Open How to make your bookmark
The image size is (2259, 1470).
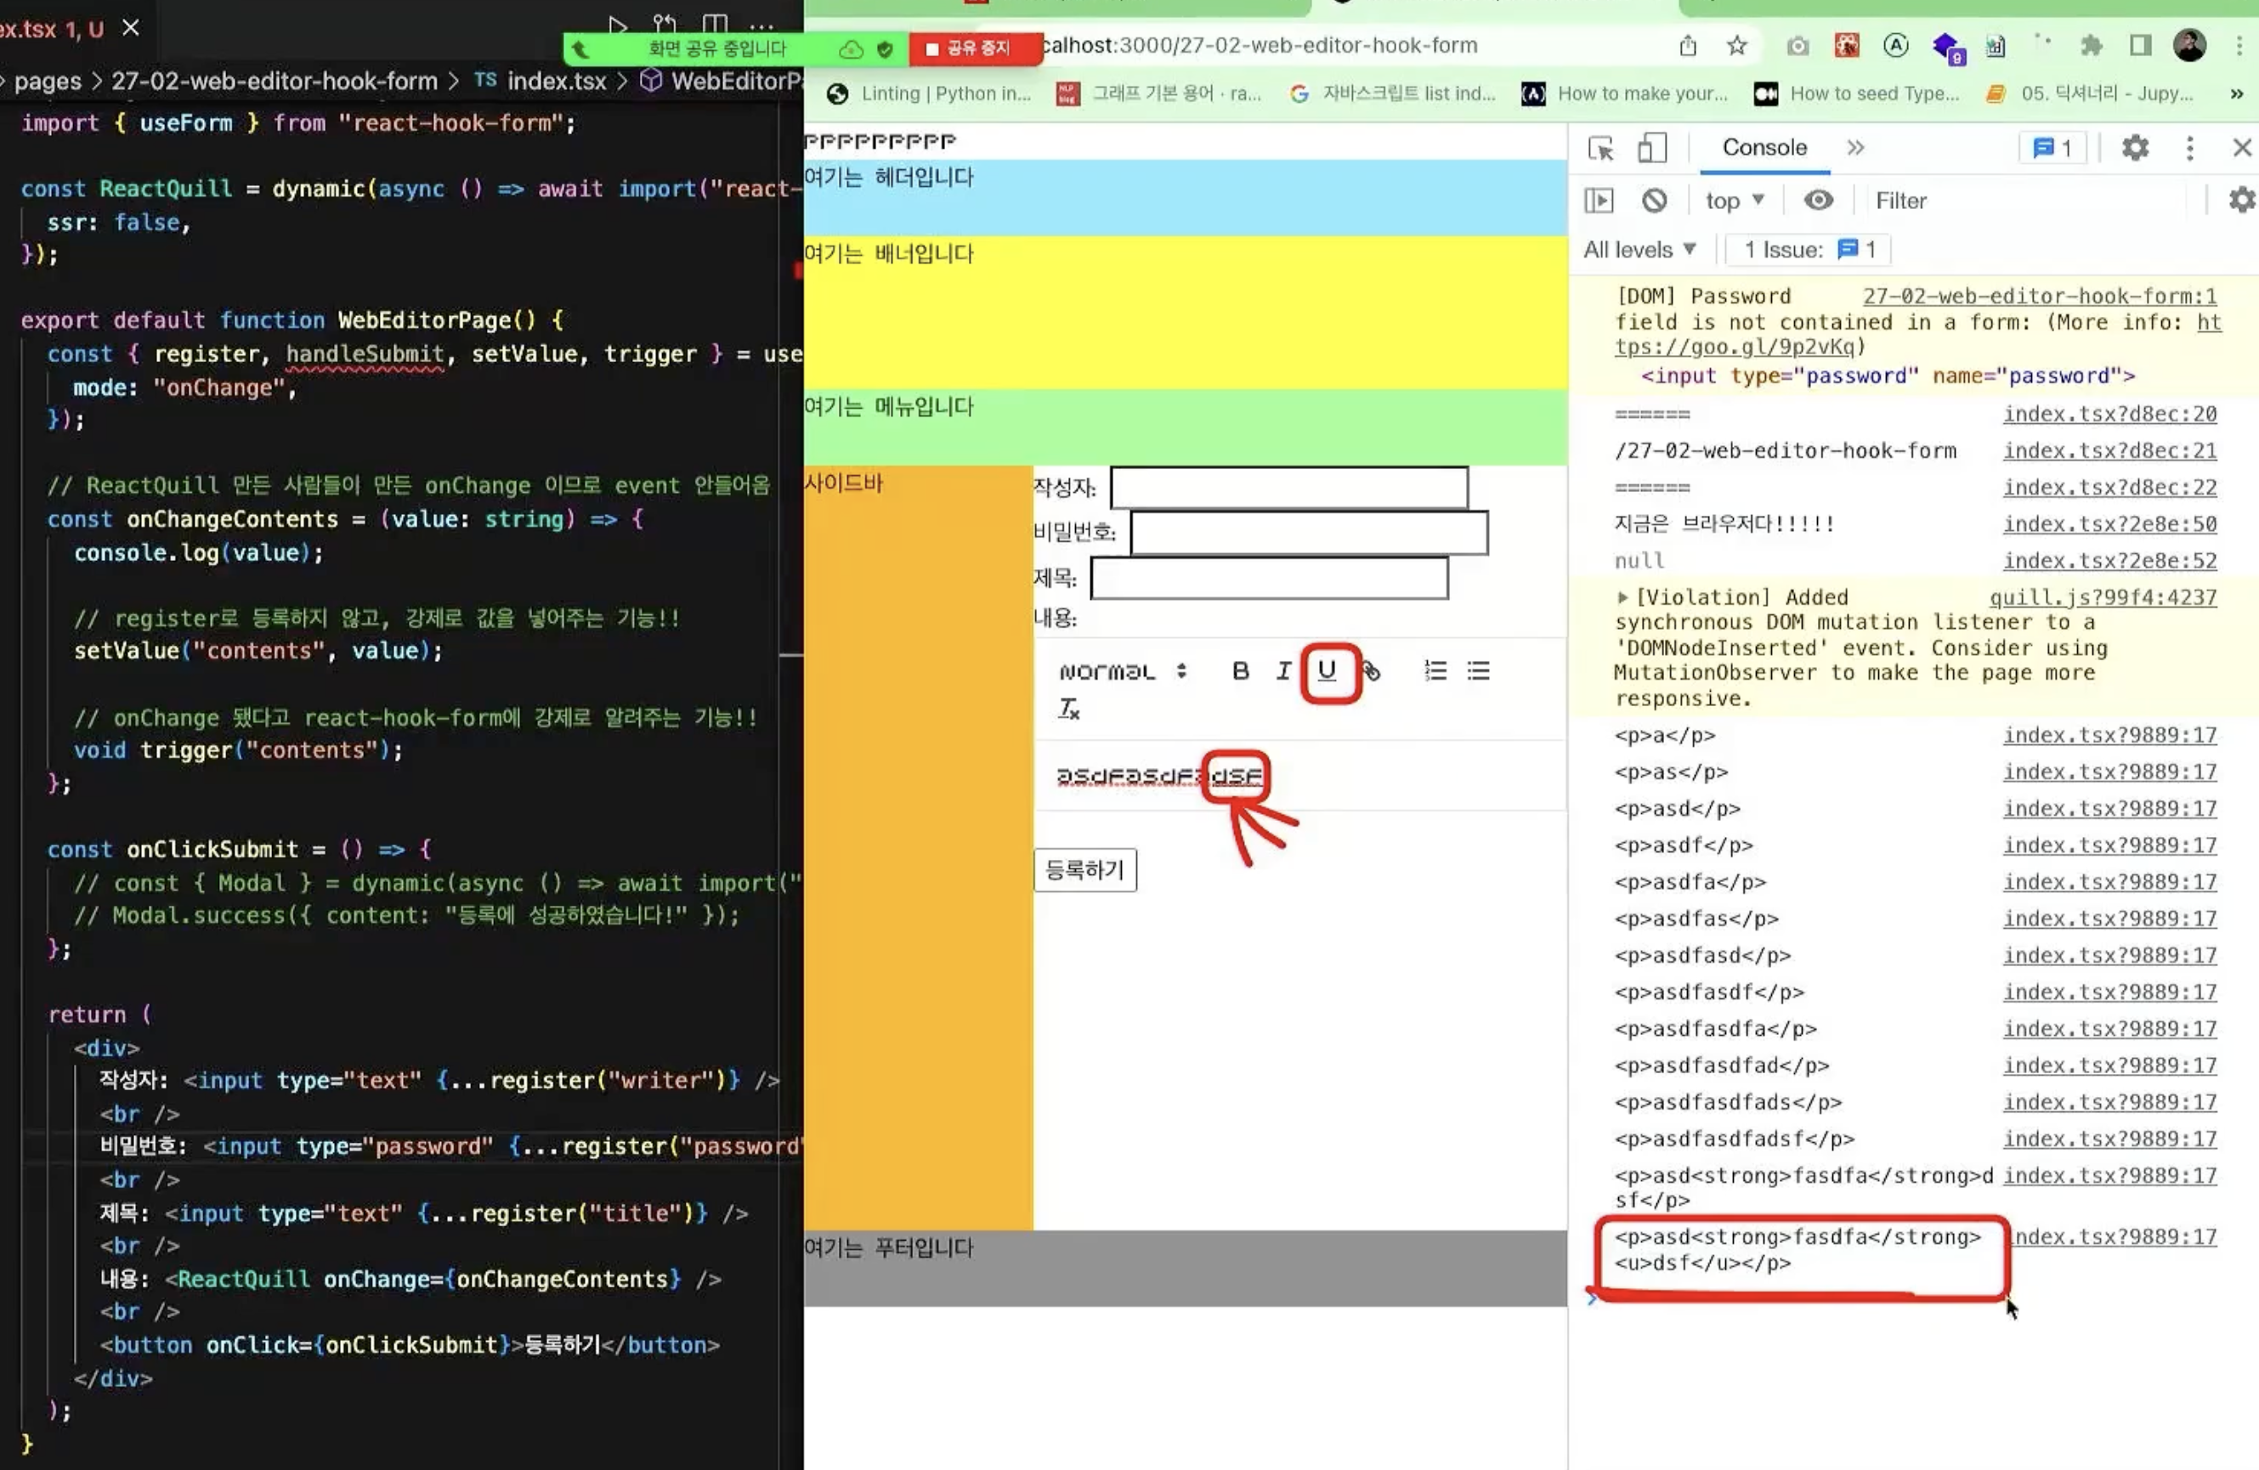1625,94
